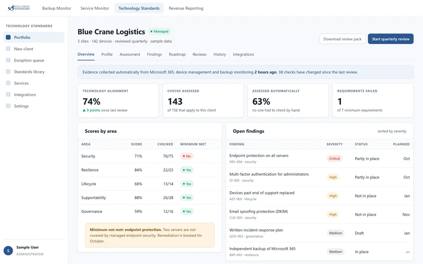Click Start quarterly review button

(391, 39)
